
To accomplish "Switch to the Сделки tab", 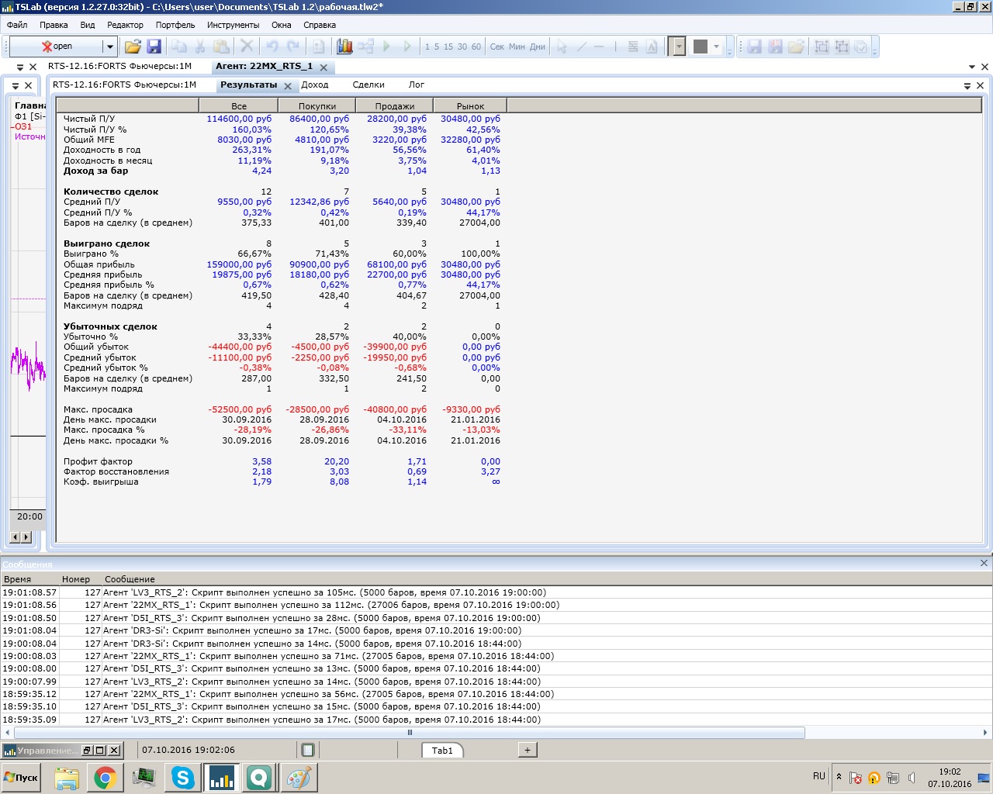I will point(368,85).
